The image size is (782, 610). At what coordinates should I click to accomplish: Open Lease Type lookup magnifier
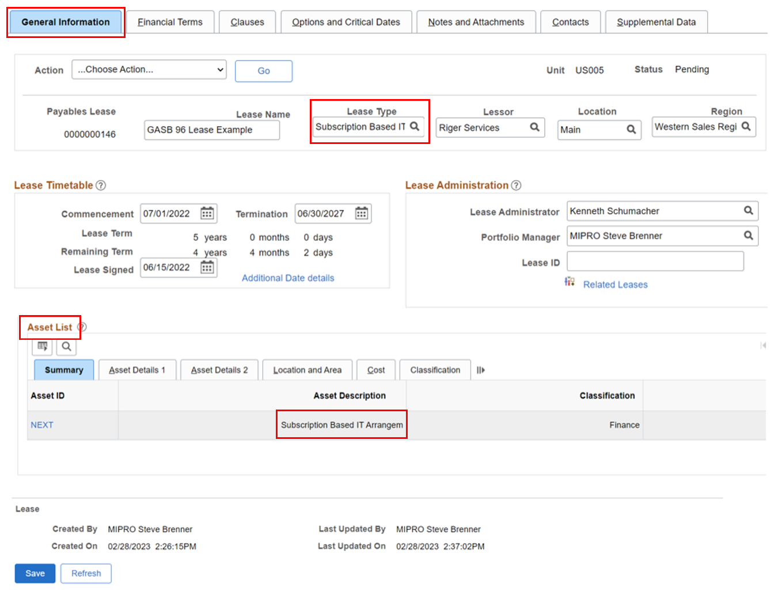[x=415, y=127]
